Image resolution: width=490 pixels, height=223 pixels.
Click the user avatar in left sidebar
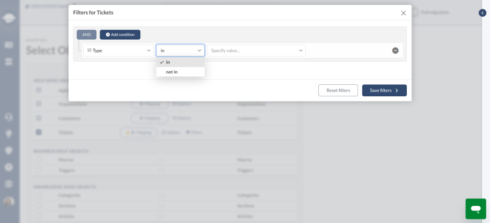click(x=9, y=202)
